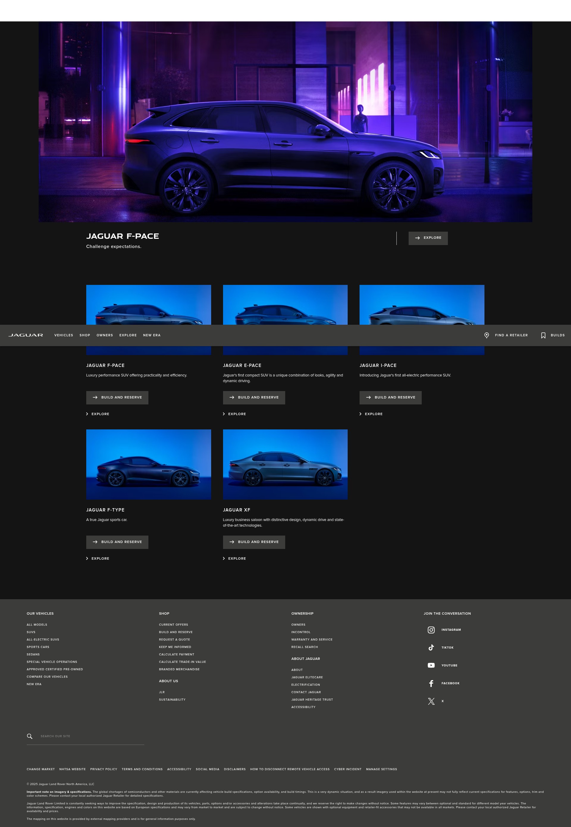571x827 pixels.
Task: Click Explore button beside the F-PACE hero title
Action: click(x=428, y=238)
